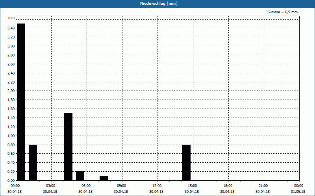Click the 3,40 y-axis value

11,28
